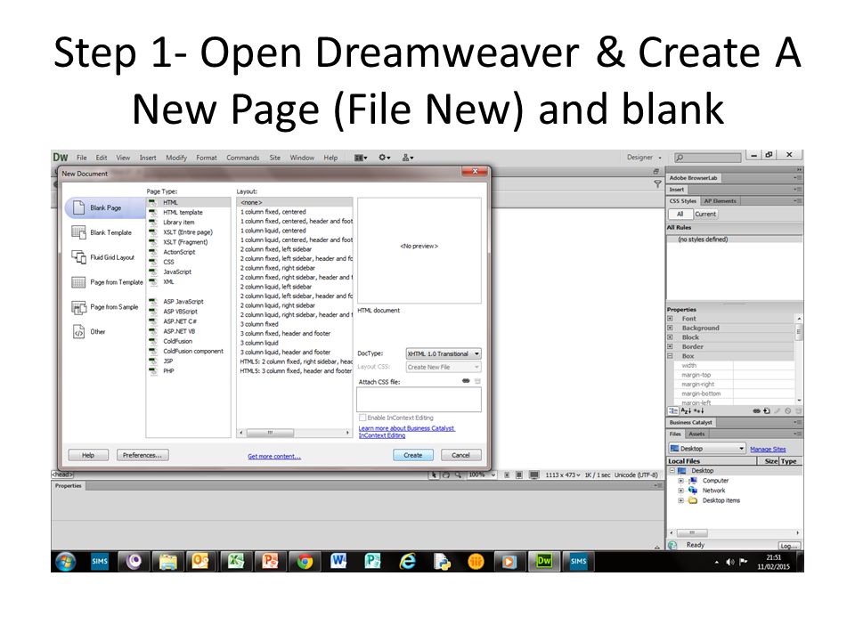Click the Cancel button
855x641 pixels.
(460, 455)
